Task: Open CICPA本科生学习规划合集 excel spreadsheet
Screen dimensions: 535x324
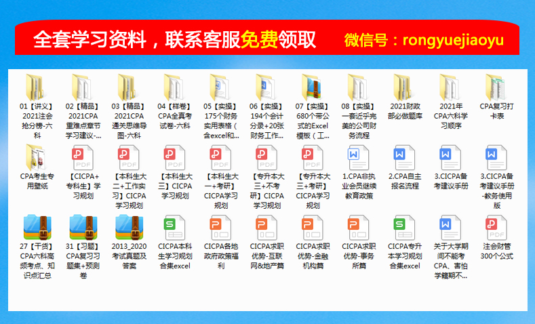Action: (174, 228)
